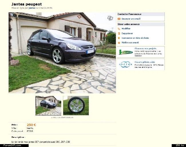Screen dimensions: 186x147
Task: Click the orange star icon
Action: pos(119,43)
